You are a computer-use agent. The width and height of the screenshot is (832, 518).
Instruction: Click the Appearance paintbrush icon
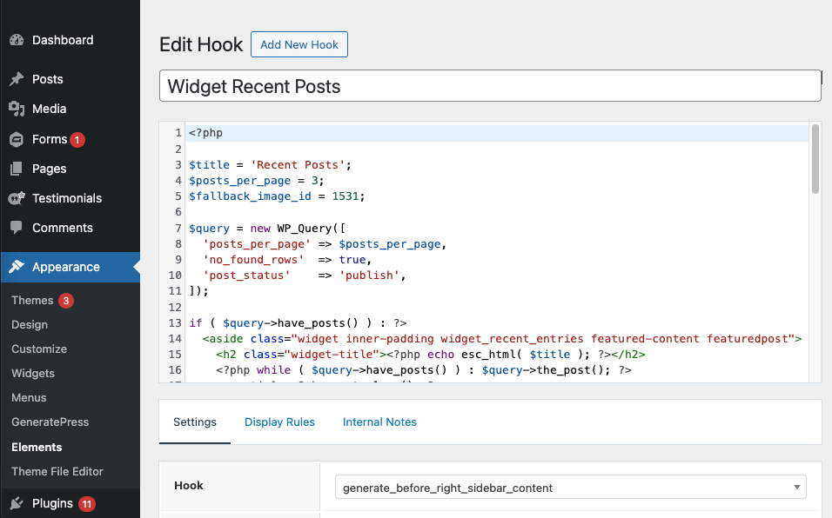[17, 267]
